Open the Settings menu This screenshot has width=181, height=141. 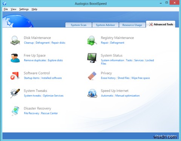pyautogui.click(x=24, y=9)
